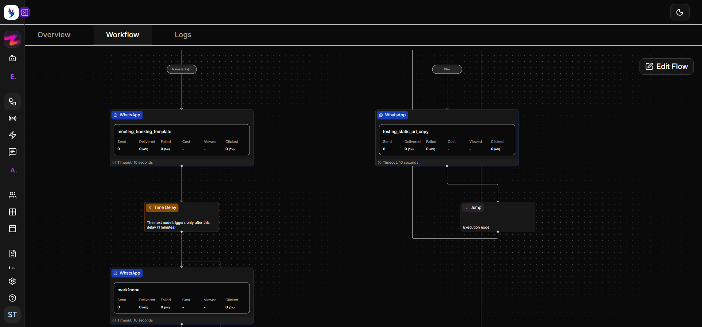This screenshot has width=702, height=327.
Task: Toggle the sidebar expand panel icon
Action: (25, 12)
